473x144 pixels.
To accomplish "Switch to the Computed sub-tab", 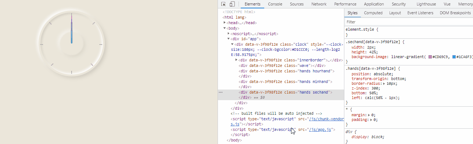I will click(373, 13).
